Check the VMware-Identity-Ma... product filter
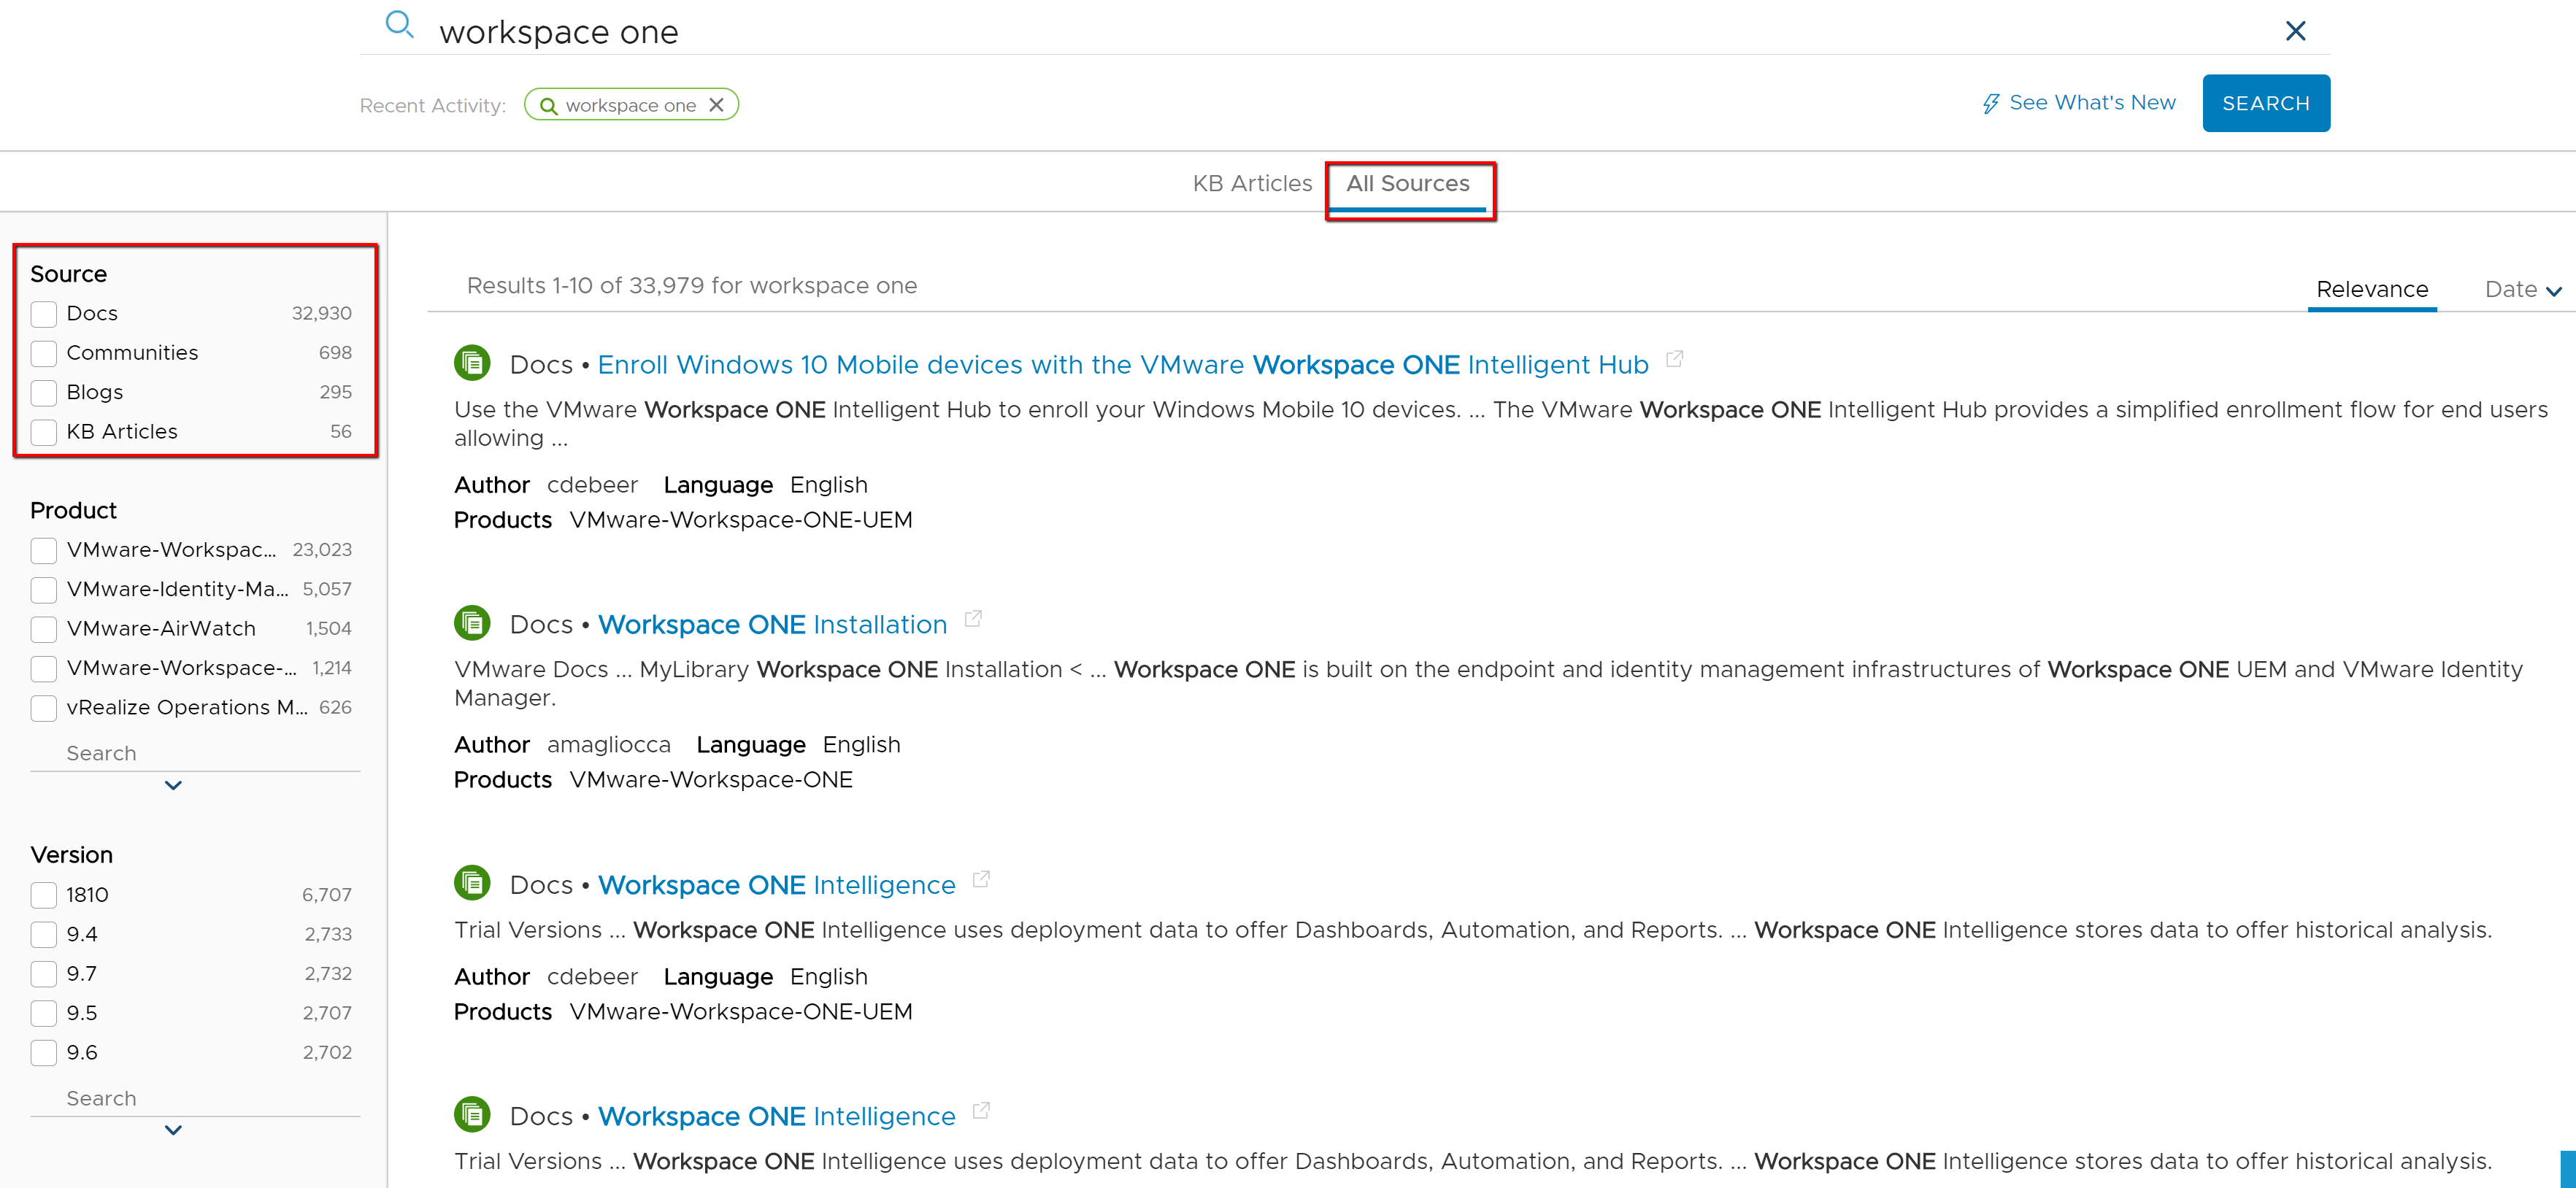This screenshot has width=2576, height=1188. coord(44,590)
